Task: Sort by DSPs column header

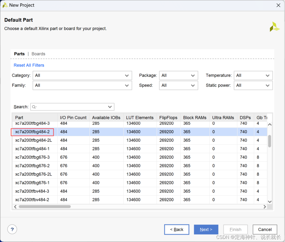Action: coord(245,118)
